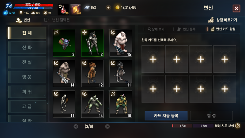Select the 변신 tab with hat icon
The image size is (245, 138).
pos(23,20)
